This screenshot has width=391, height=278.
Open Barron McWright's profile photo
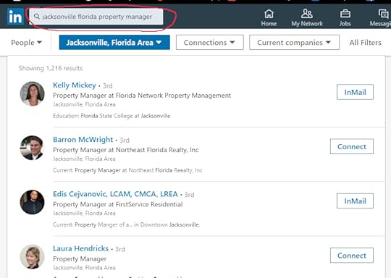point(32,148)
